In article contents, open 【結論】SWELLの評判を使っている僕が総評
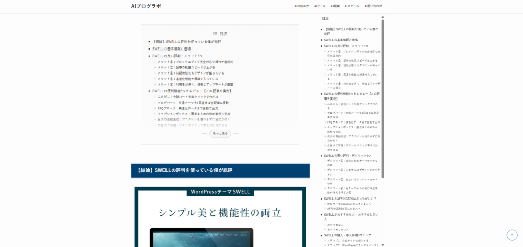The image size is (523, 247). 186,42
